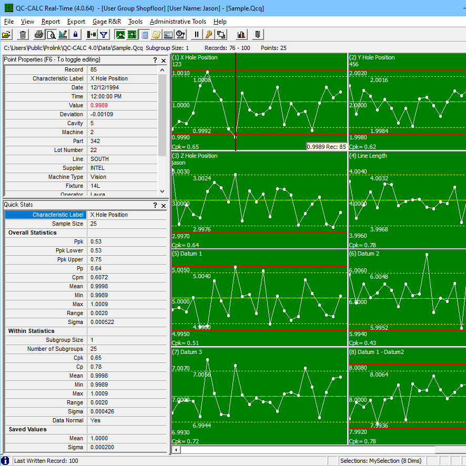
Task: Click the Date 12/12/1994 cell
Action: [122, 87]
